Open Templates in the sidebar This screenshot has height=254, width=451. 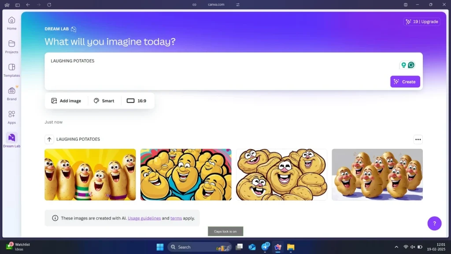11,71
